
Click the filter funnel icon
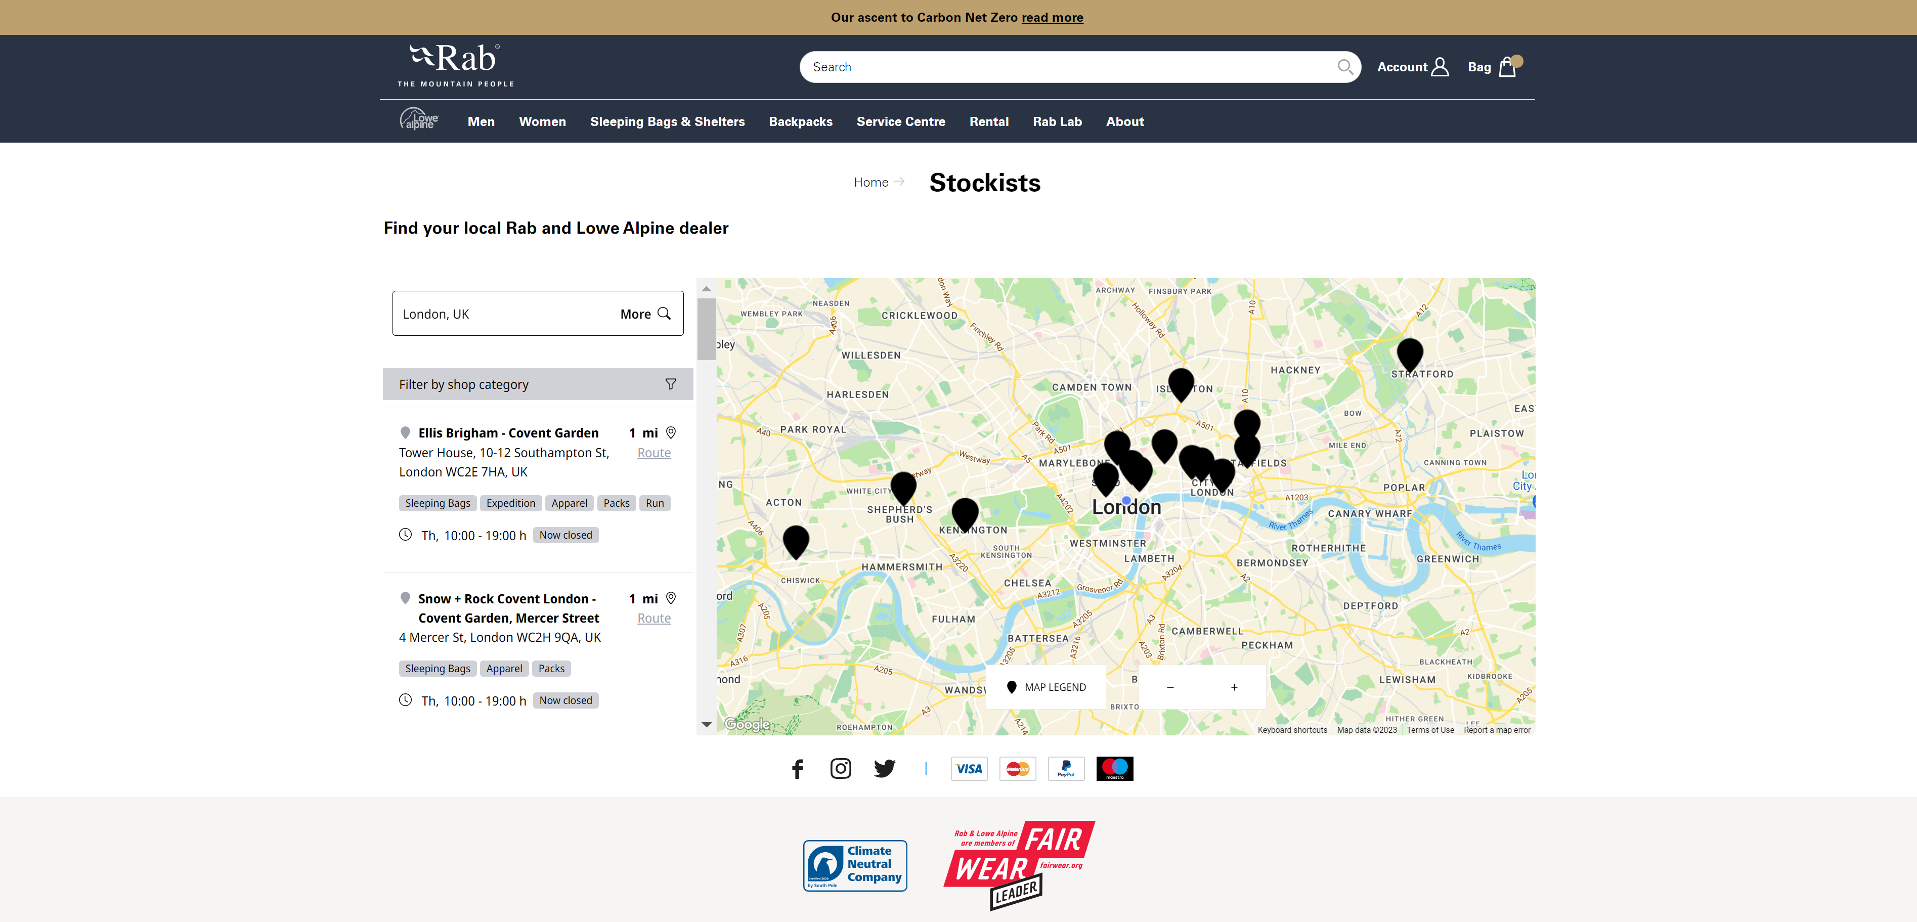pyautogui.click(x=671, y=384)
